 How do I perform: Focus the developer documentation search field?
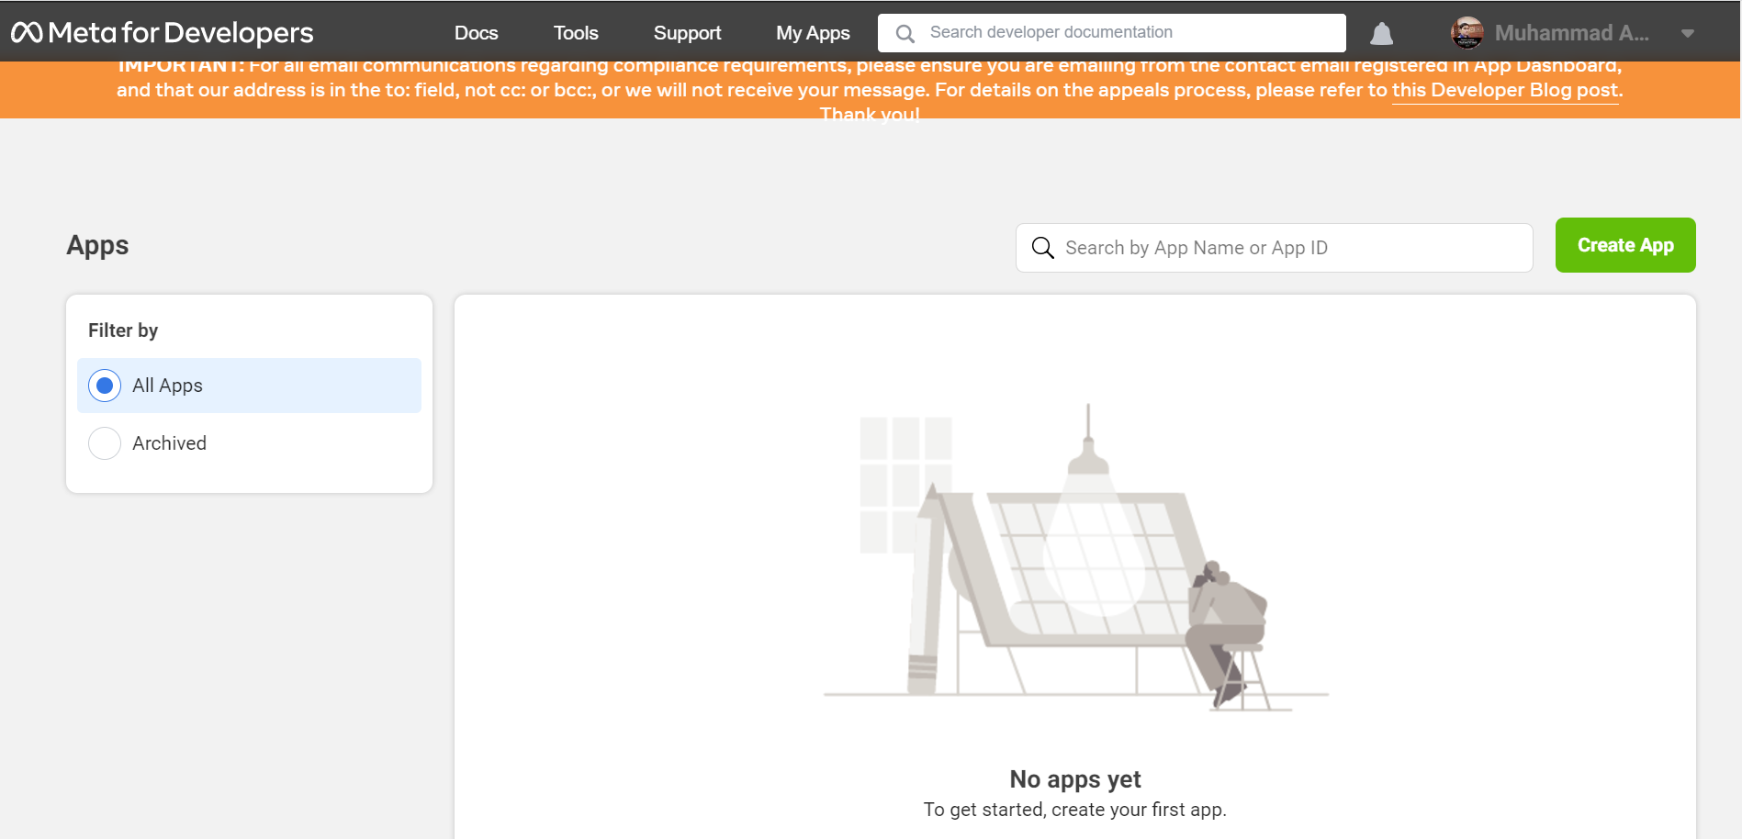[x=1112, y=33]
